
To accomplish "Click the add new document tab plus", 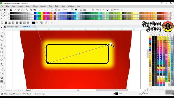I will [x=35, y=27].
